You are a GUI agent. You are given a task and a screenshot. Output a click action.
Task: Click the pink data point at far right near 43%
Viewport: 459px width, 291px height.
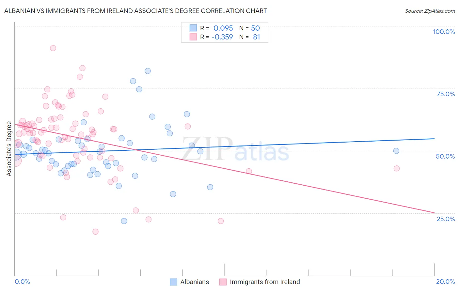[x=397, y=168]
